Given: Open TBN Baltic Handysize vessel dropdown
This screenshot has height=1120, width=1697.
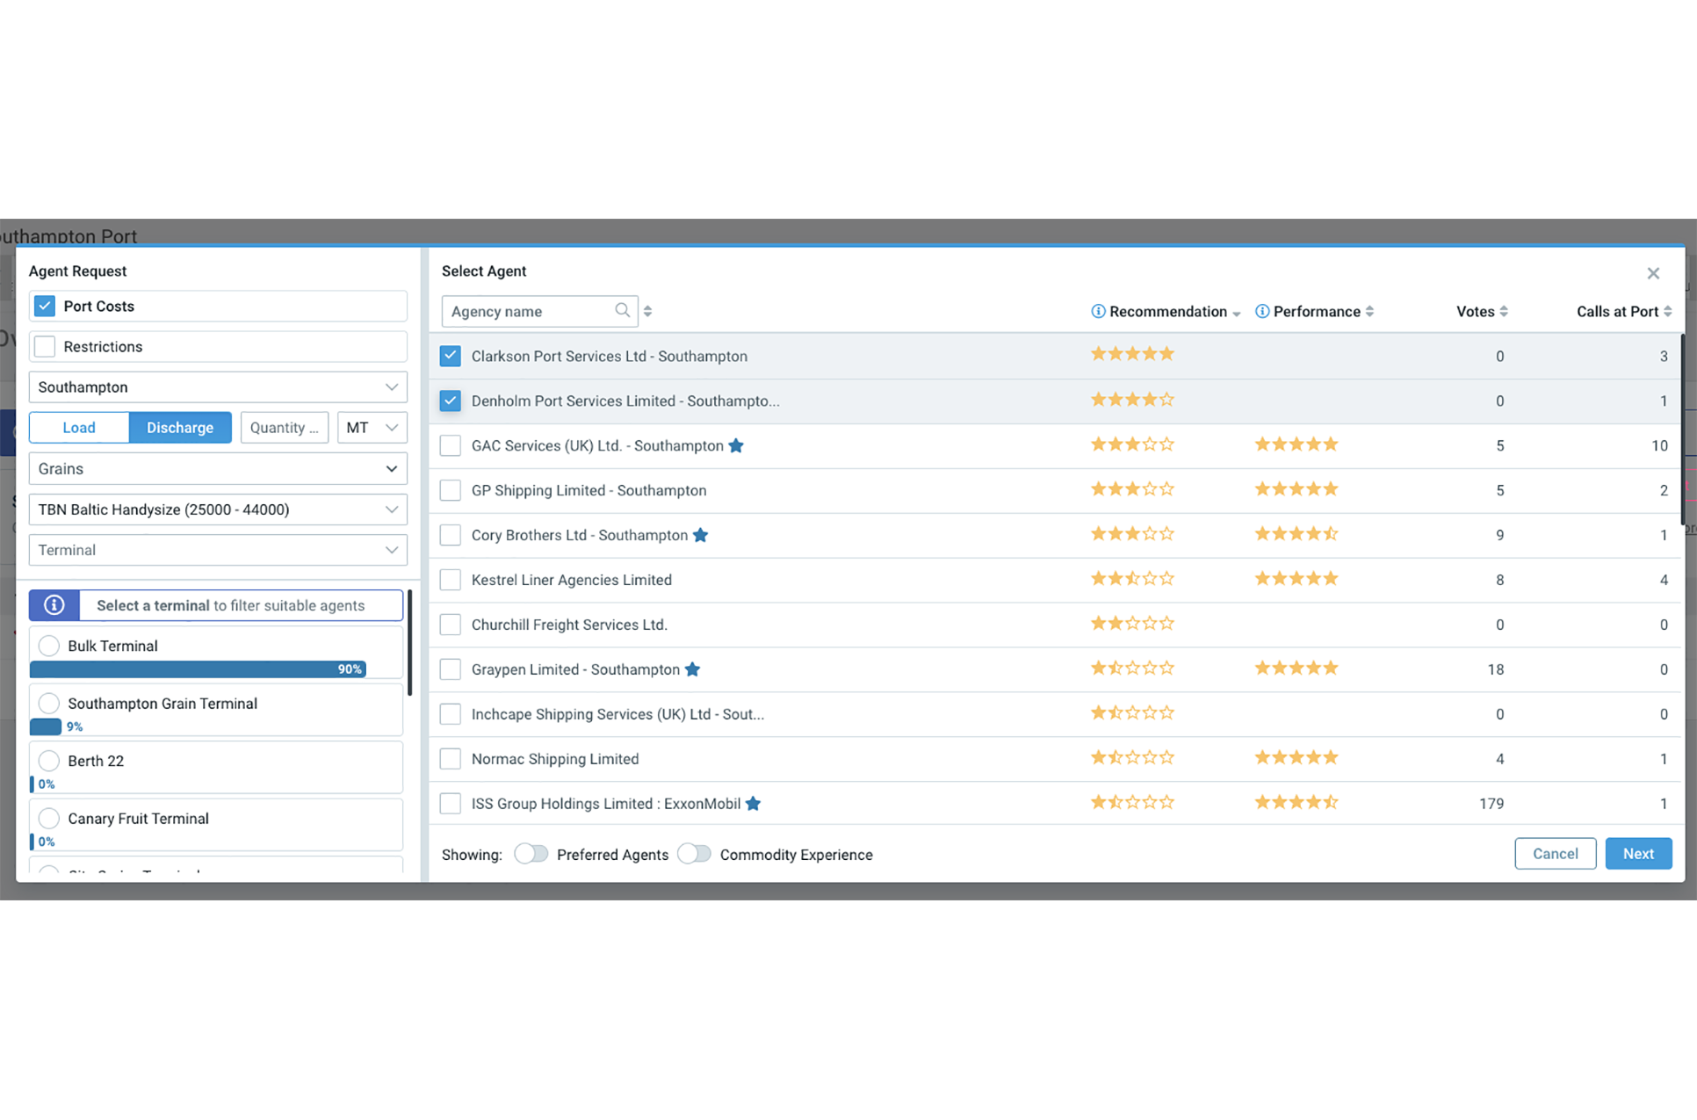Looking at the screenshot, I should click(218, 509).
